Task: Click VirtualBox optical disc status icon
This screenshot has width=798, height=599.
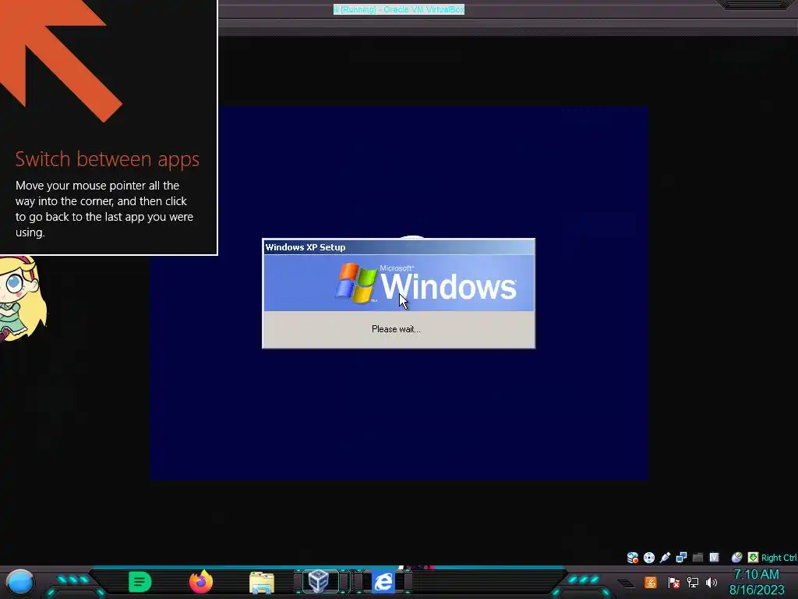Action: [x=649, y=558]
